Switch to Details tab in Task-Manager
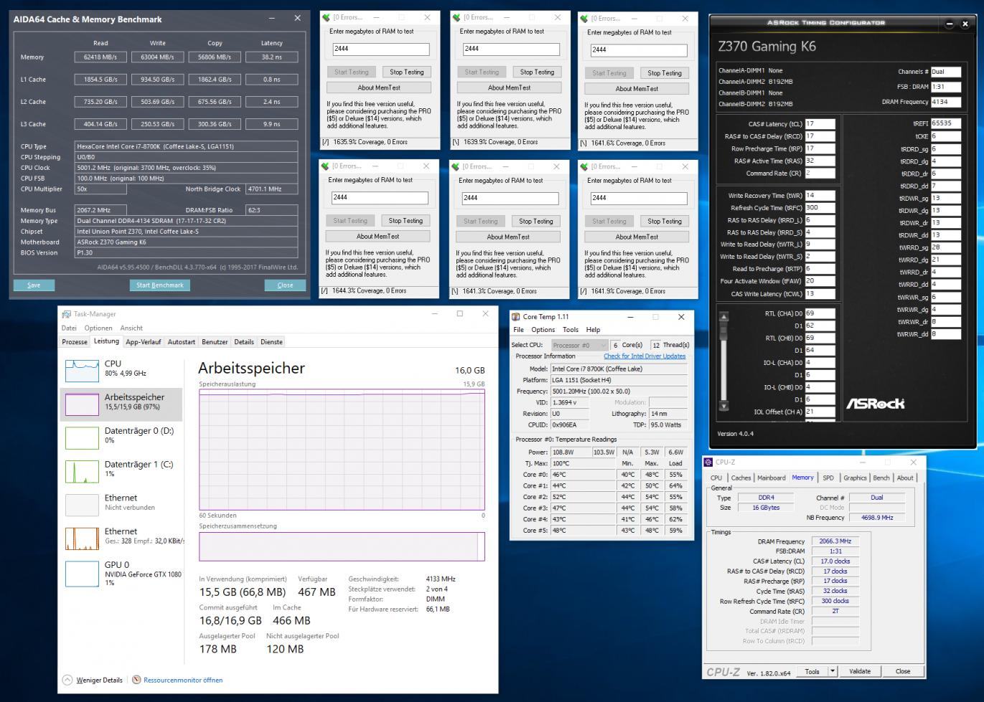 tap(244, 342)
